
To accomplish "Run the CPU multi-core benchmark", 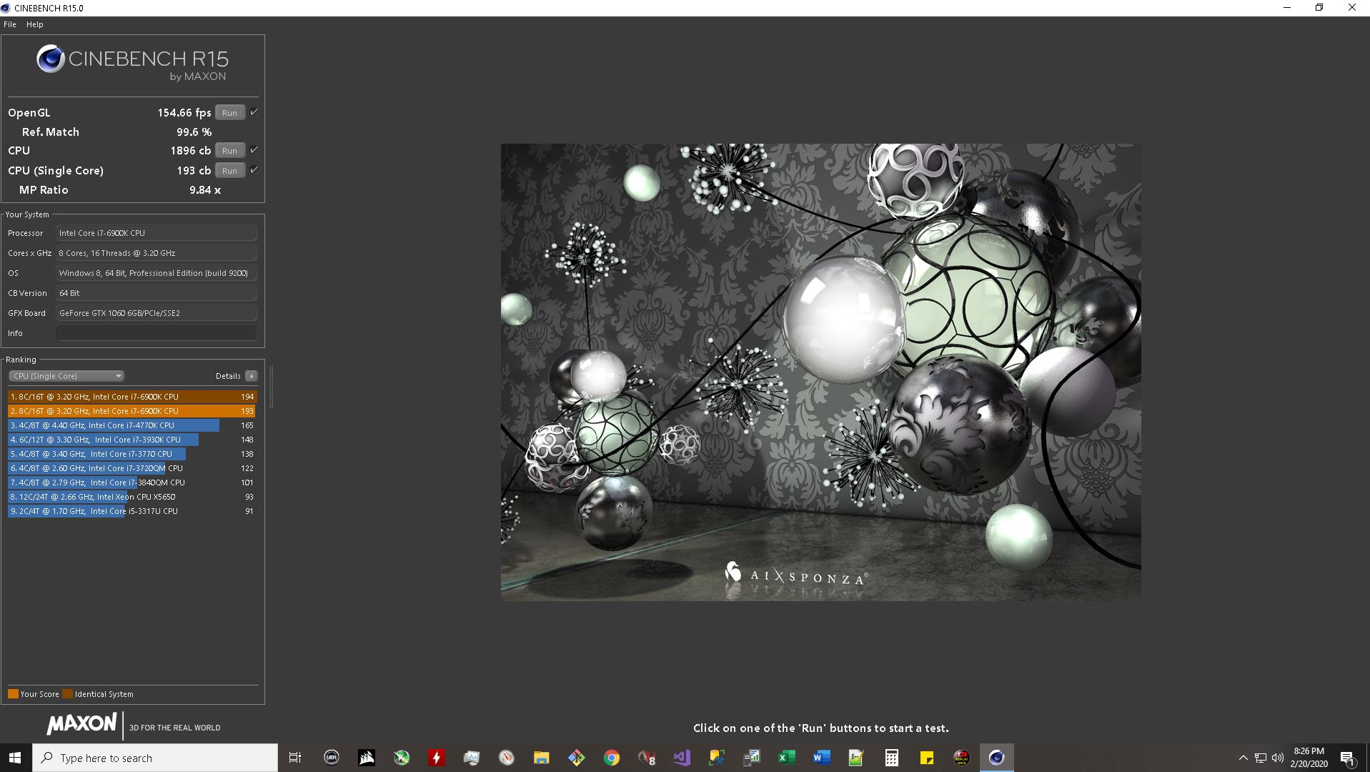I will [229, 151].
